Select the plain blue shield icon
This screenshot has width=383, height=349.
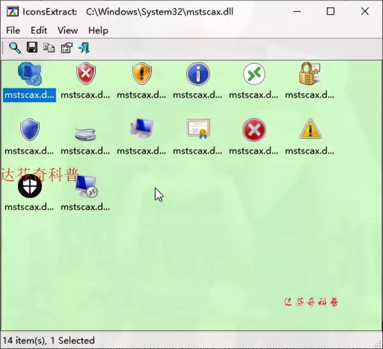point(30,130)
